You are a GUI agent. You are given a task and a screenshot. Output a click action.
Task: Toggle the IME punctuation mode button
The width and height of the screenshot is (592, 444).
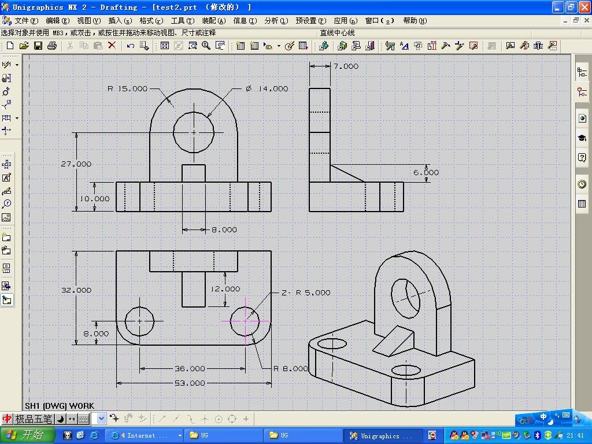(72, 419)
